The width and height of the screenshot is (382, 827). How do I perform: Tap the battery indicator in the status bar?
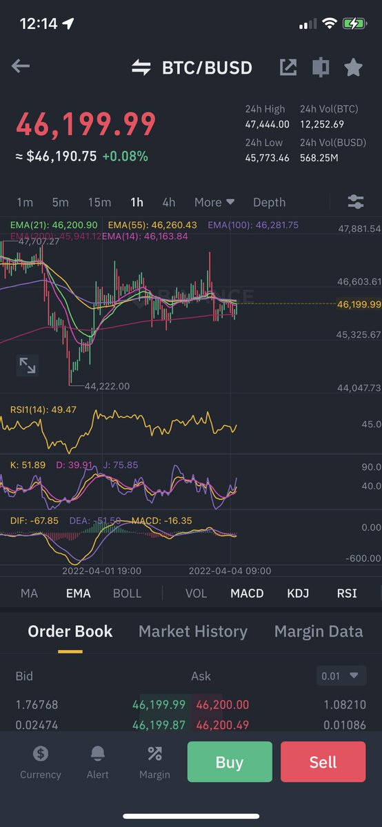click(355, 23)
